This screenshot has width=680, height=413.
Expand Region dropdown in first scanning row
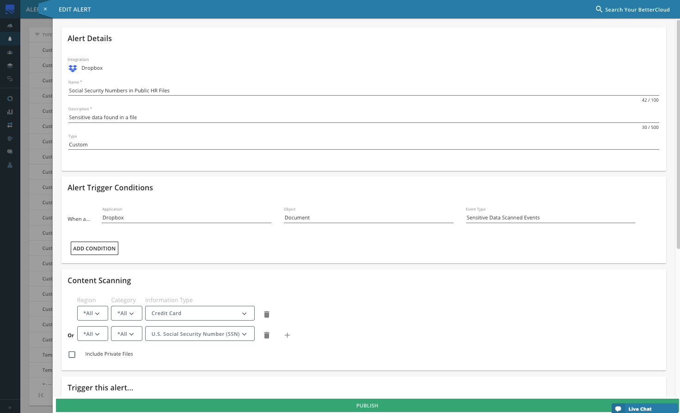[92, 313]
